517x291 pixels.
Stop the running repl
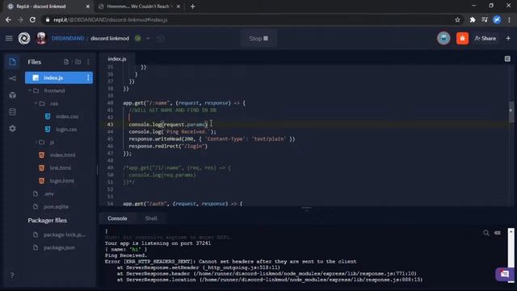click(258, 38)
